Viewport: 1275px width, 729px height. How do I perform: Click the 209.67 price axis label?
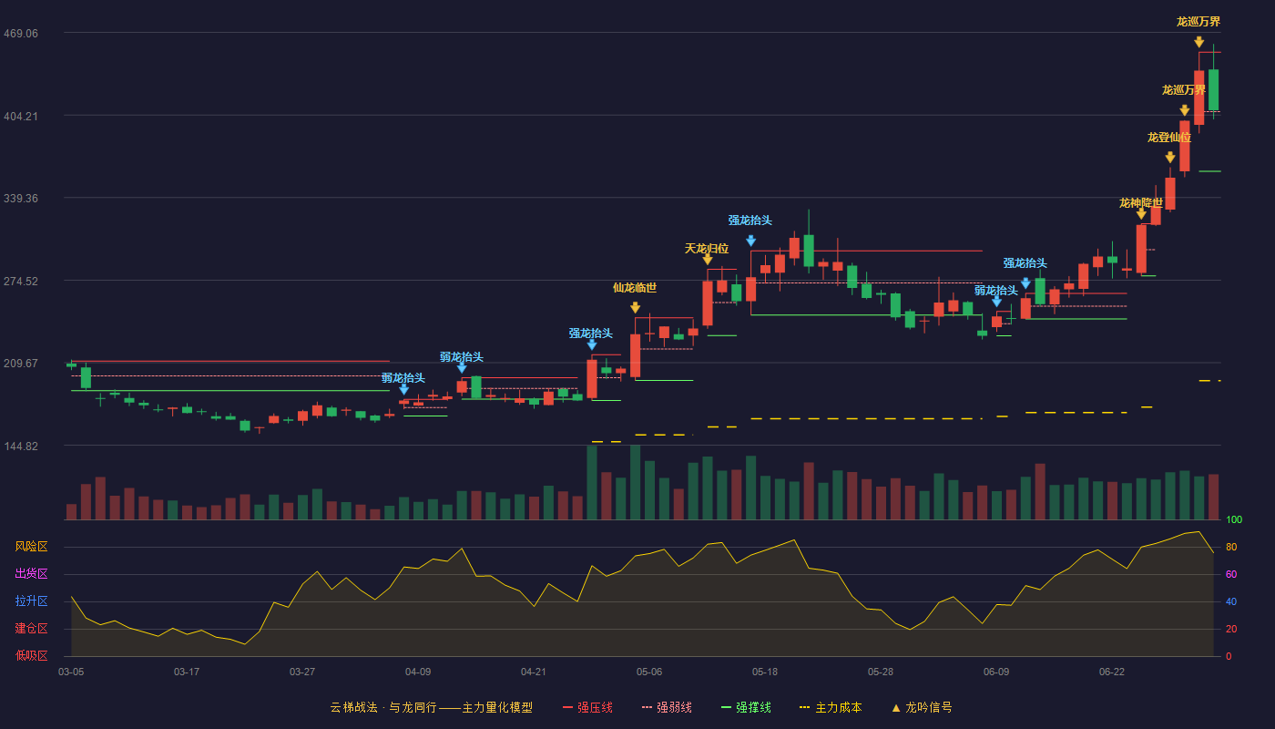click(x=21, y=364)
